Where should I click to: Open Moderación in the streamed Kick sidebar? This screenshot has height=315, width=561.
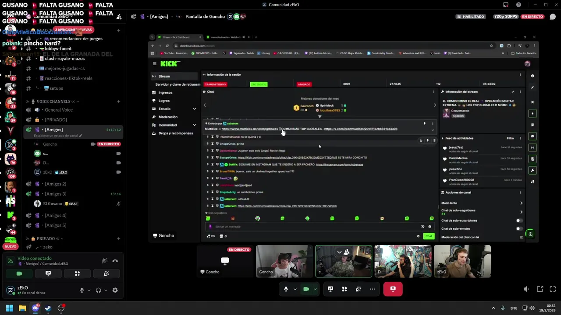[x=168, y=117]
